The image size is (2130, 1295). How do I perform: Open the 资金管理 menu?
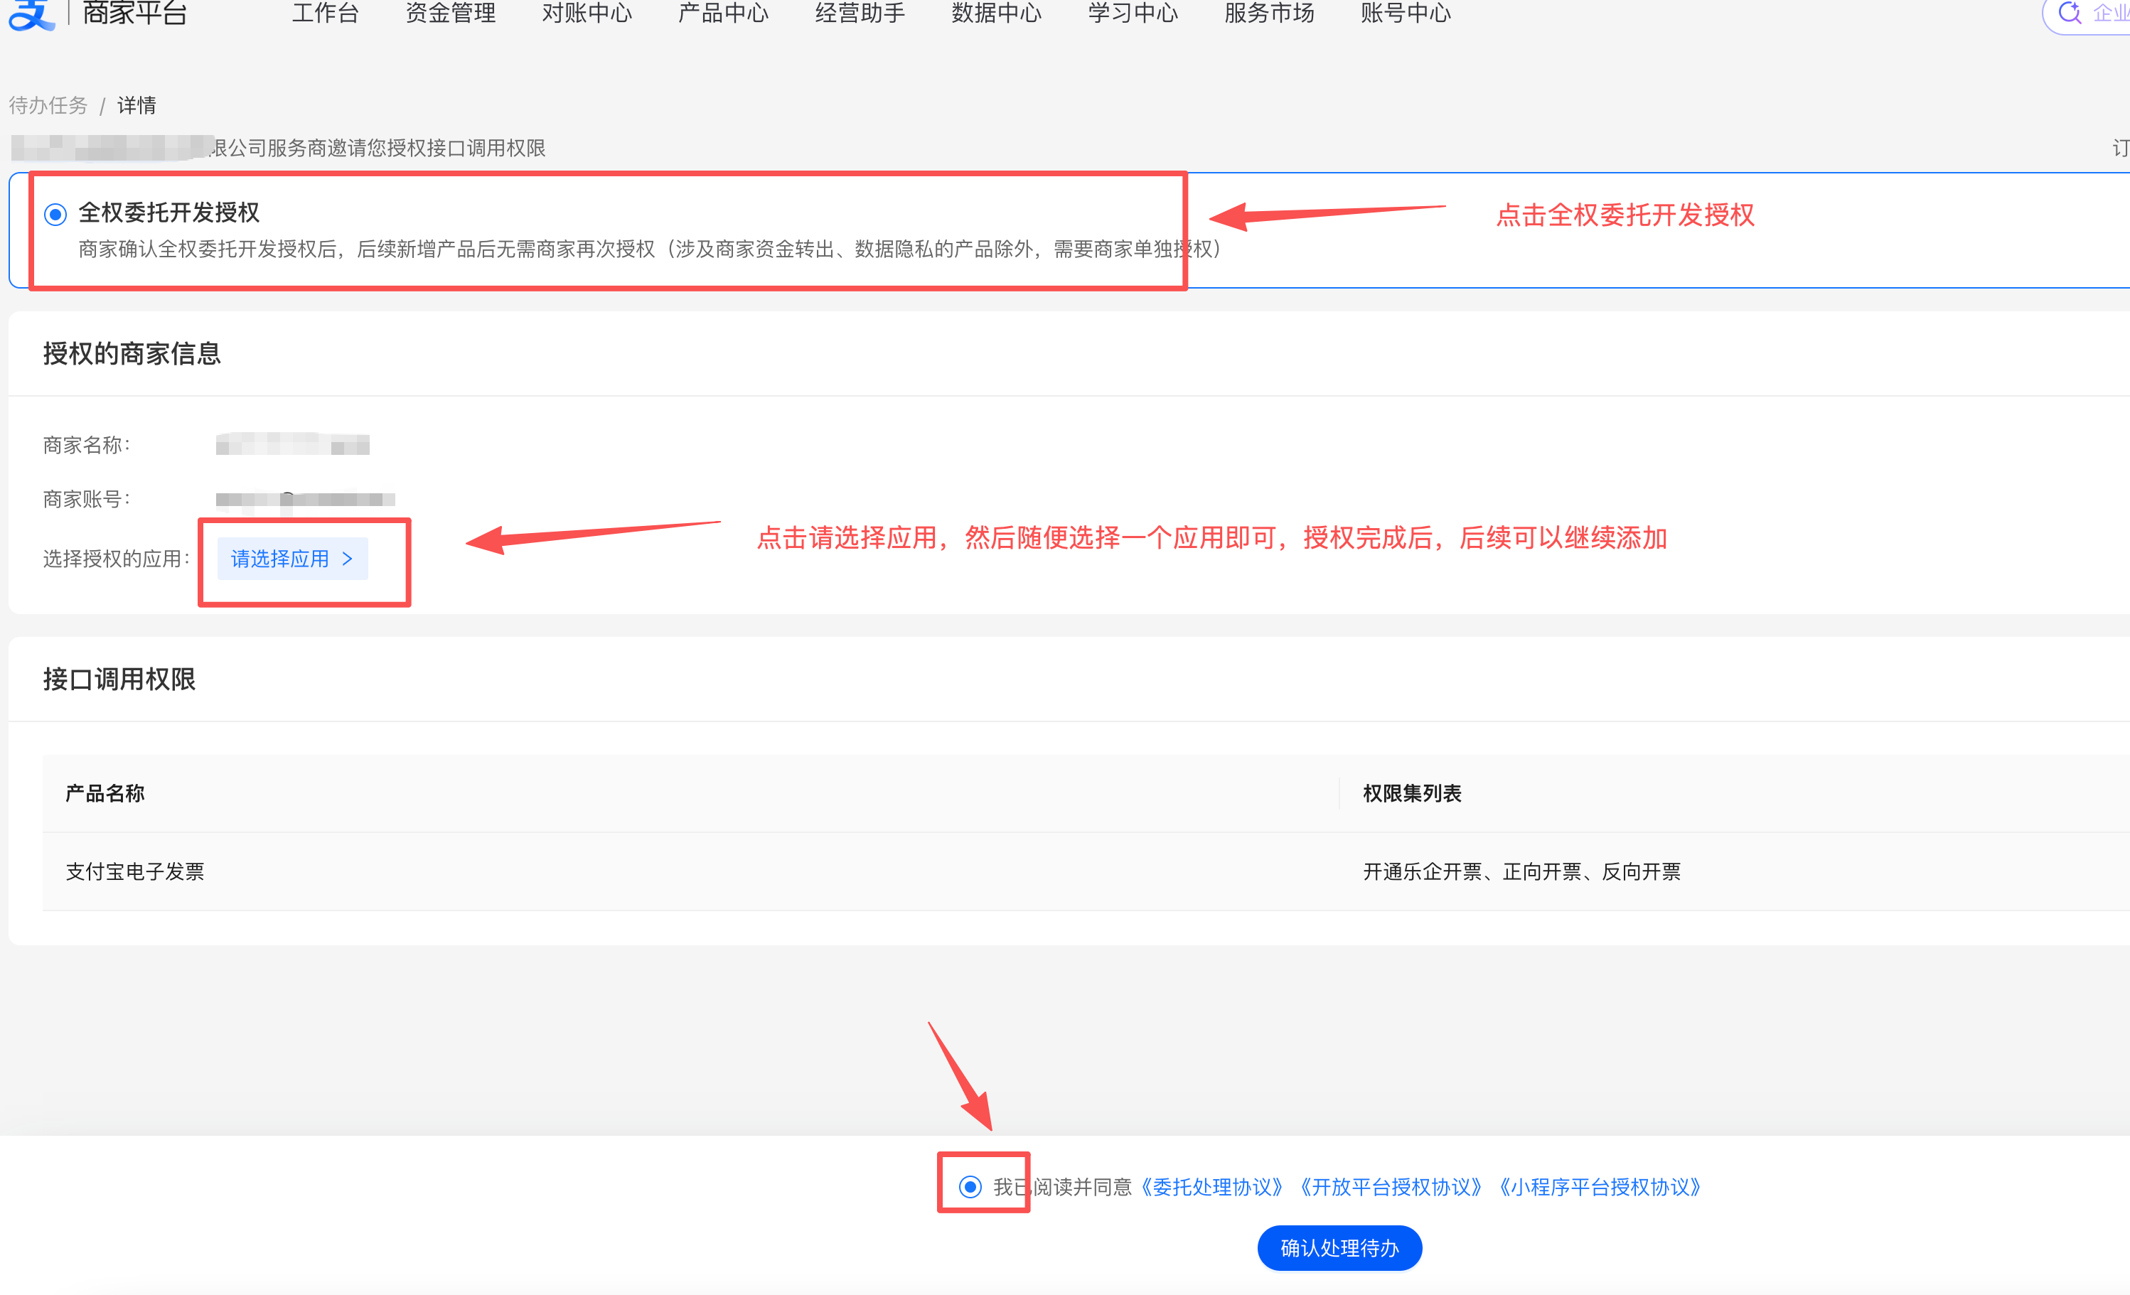point(450,13)
